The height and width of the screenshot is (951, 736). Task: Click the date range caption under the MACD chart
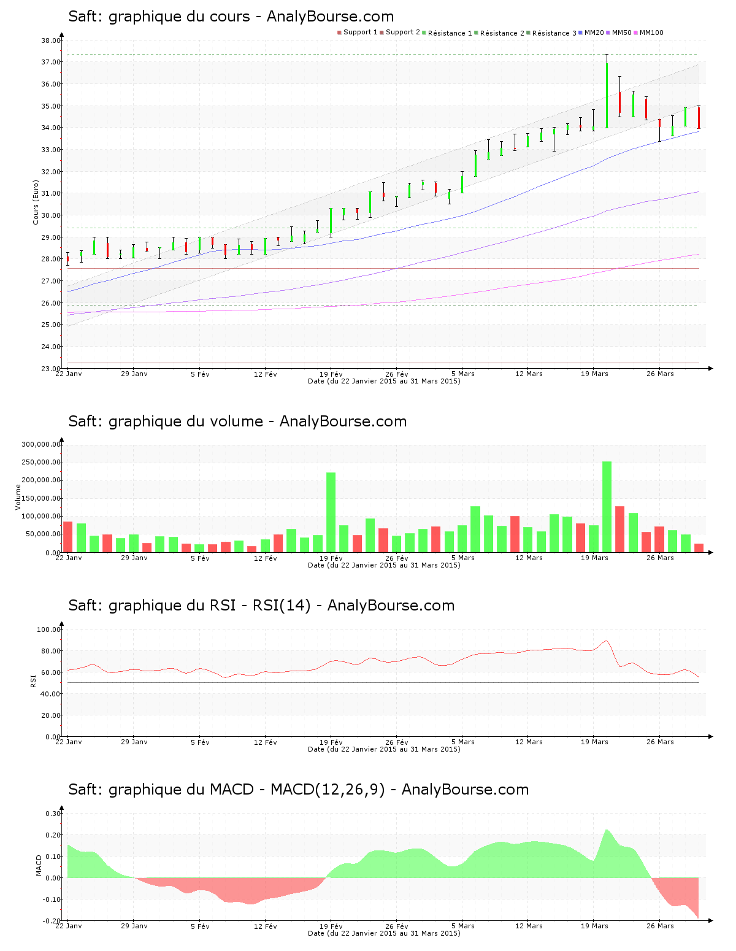pos(384,933)
